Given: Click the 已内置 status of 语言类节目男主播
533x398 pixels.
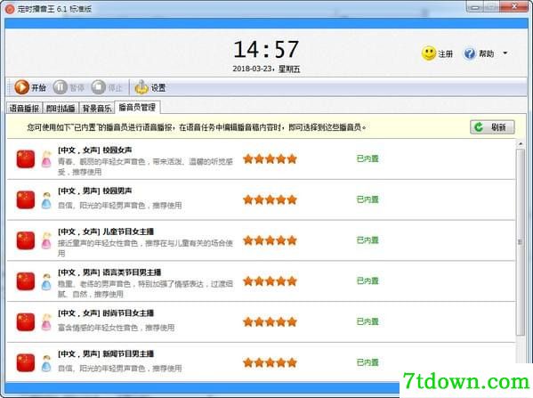Looking at the screenshot, I should pyautogui.click(x=367, y=280).
